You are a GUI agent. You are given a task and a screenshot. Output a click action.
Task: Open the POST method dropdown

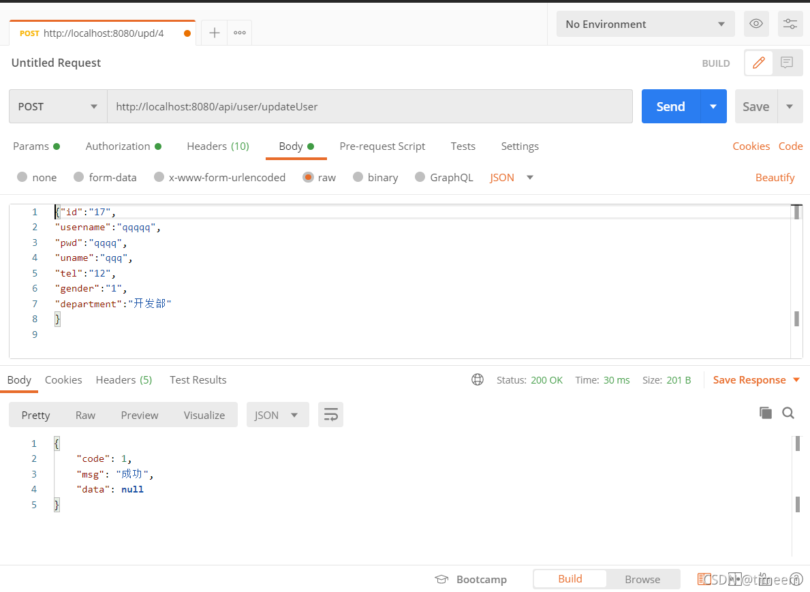57,106
